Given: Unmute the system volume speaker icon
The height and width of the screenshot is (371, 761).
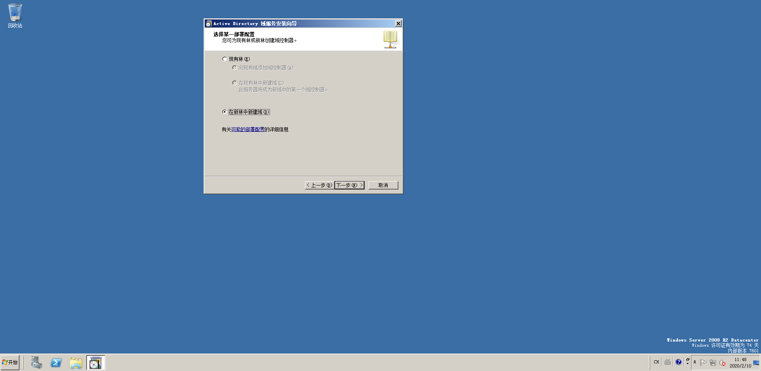Looking at the screenshot, I should [722, 362].
